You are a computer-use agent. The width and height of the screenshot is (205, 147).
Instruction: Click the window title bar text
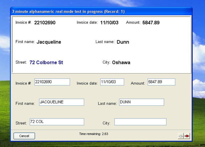(x=68, y=12)
